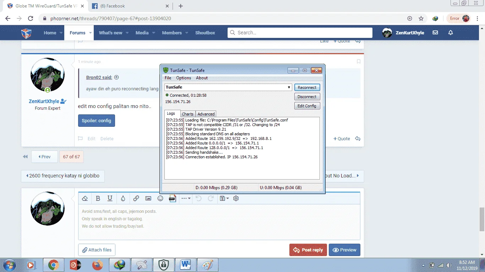Open the editor more options ellipsis dropdown
The width and height of the screenshot is (485, 272).
pos(186,198)
